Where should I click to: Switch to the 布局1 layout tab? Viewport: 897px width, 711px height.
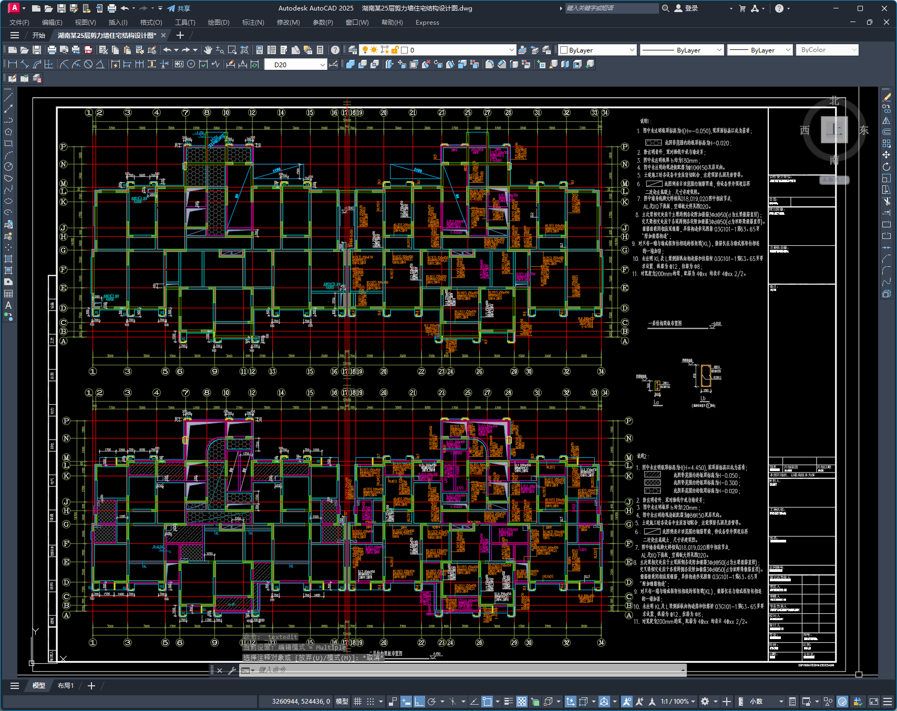coord(66,686)
